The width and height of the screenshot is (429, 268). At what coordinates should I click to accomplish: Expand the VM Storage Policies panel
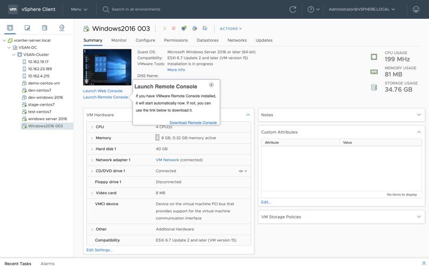point(419,217)
